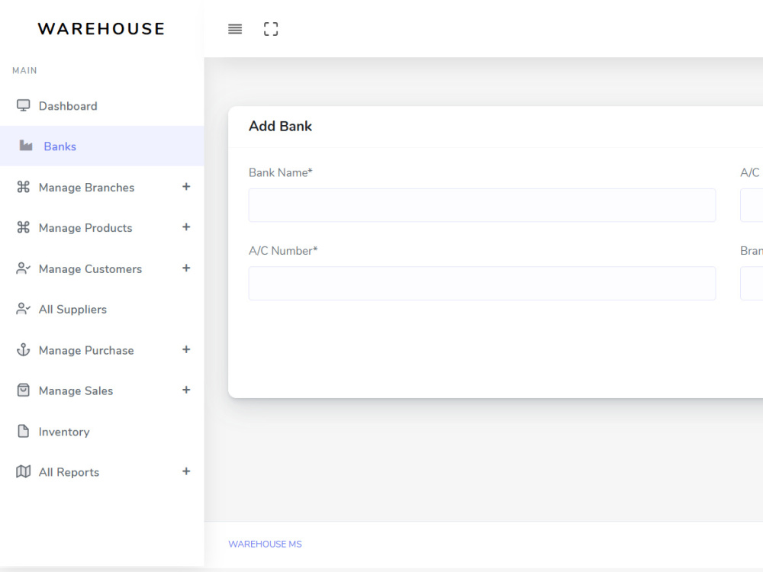Click the WAREHOUSE logo link
763x572 pixels.
point(101,29)
